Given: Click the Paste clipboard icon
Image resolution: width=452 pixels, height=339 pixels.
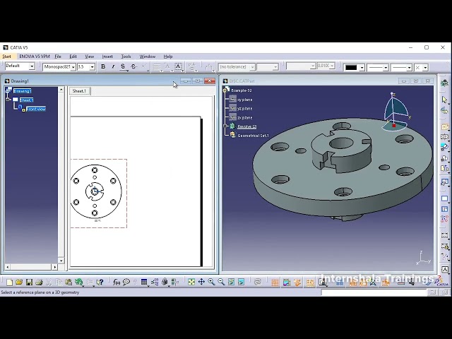Looking at the screenshot, I should 69,282.
